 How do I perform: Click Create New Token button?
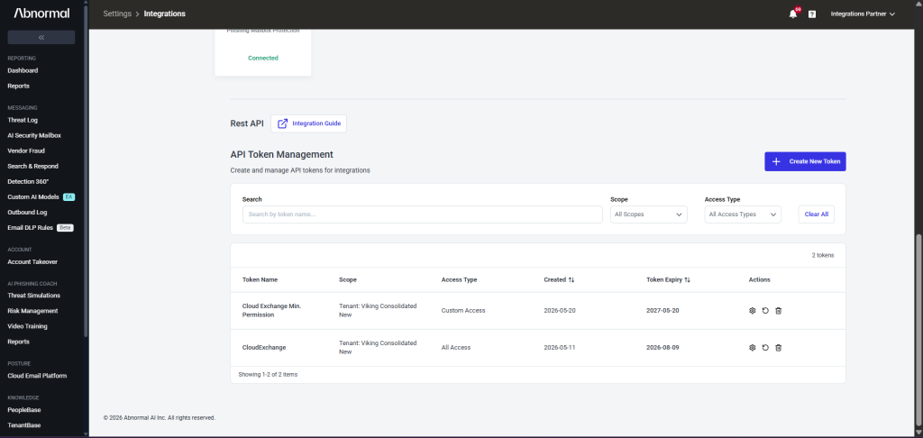(805, 161)
